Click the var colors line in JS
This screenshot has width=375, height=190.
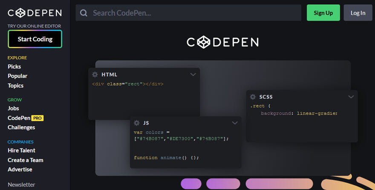152,132
